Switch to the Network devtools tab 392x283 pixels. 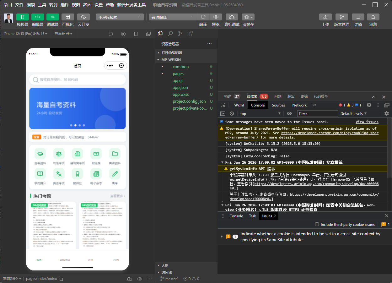299,105
